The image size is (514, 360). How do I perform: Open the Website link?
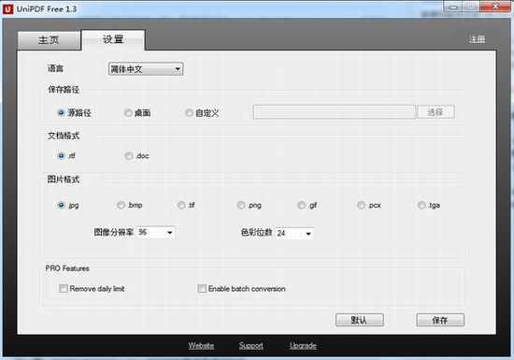pyautogui.click(x=201, y=345)
